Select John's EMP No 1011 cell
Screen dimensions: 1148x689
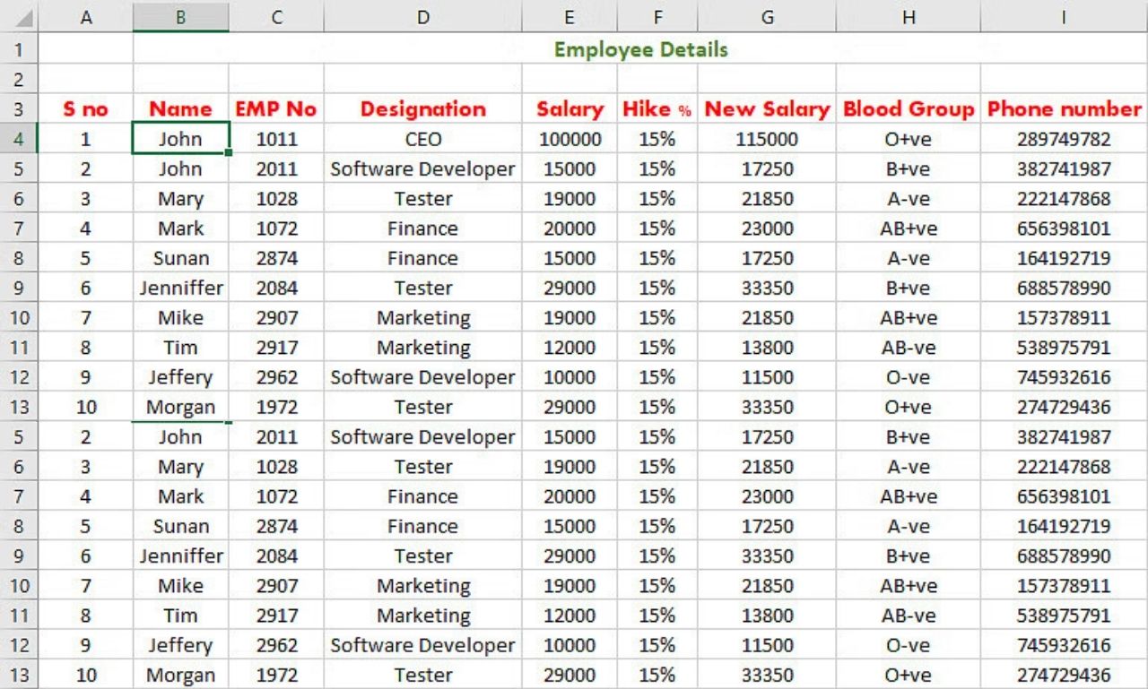tap(276, 139)
